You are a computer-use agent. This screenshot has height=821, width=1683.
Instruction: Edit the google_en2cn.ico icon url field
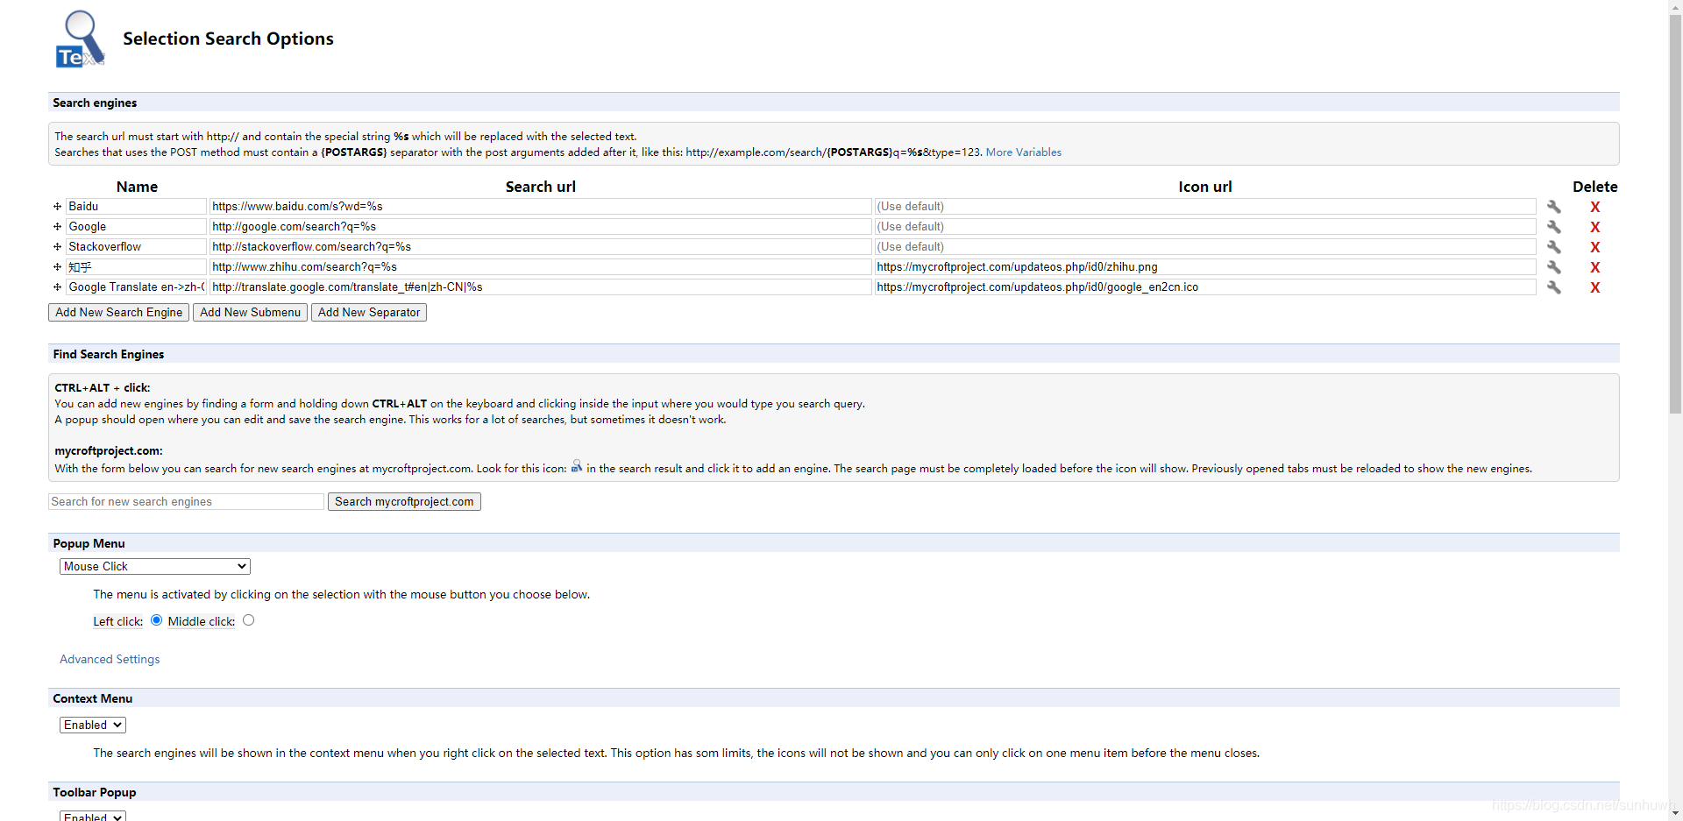(1205, 287)
